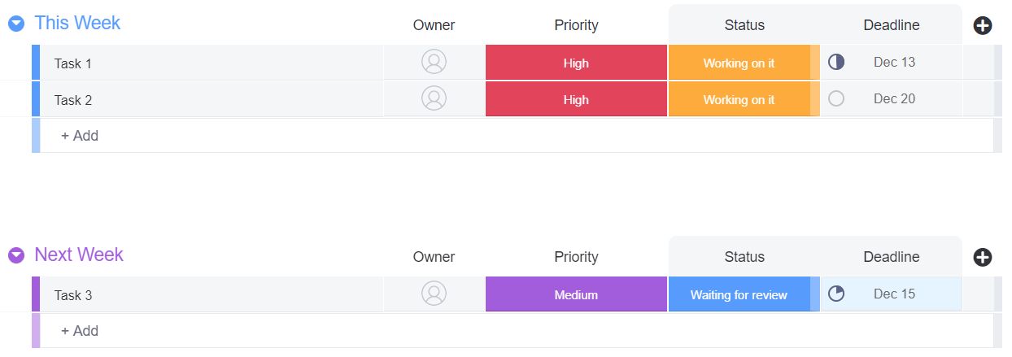The height and width of the screenshot is (357, 1012).
Task: Change Task 2 Working on it status
Action: (739, 99)
